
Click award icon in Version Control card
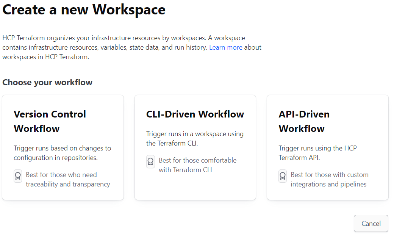click(x=18, y=176)
